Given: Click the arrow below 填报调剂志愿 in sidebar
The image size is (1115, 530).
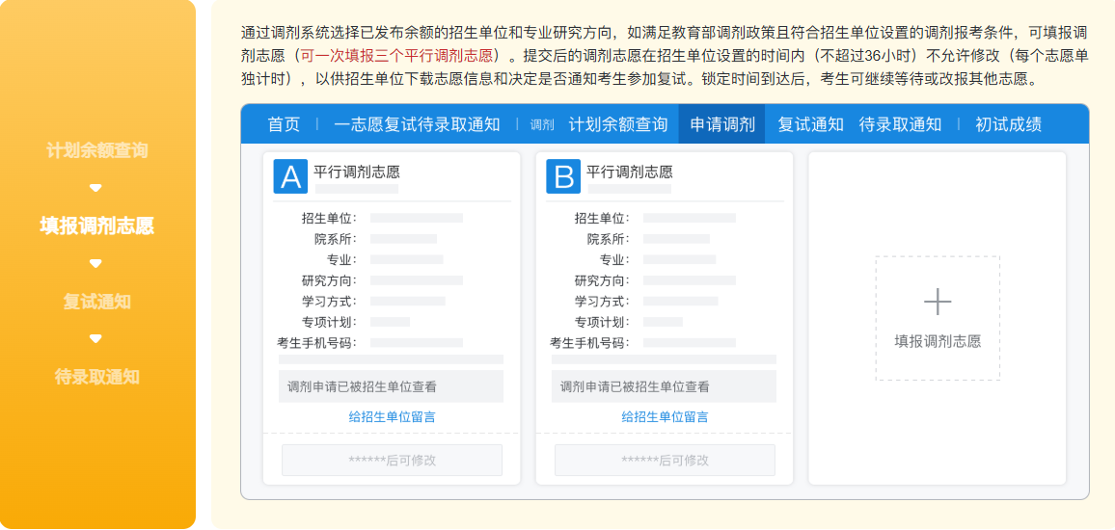Looking at the screenshot, I should tap(95, 263).
